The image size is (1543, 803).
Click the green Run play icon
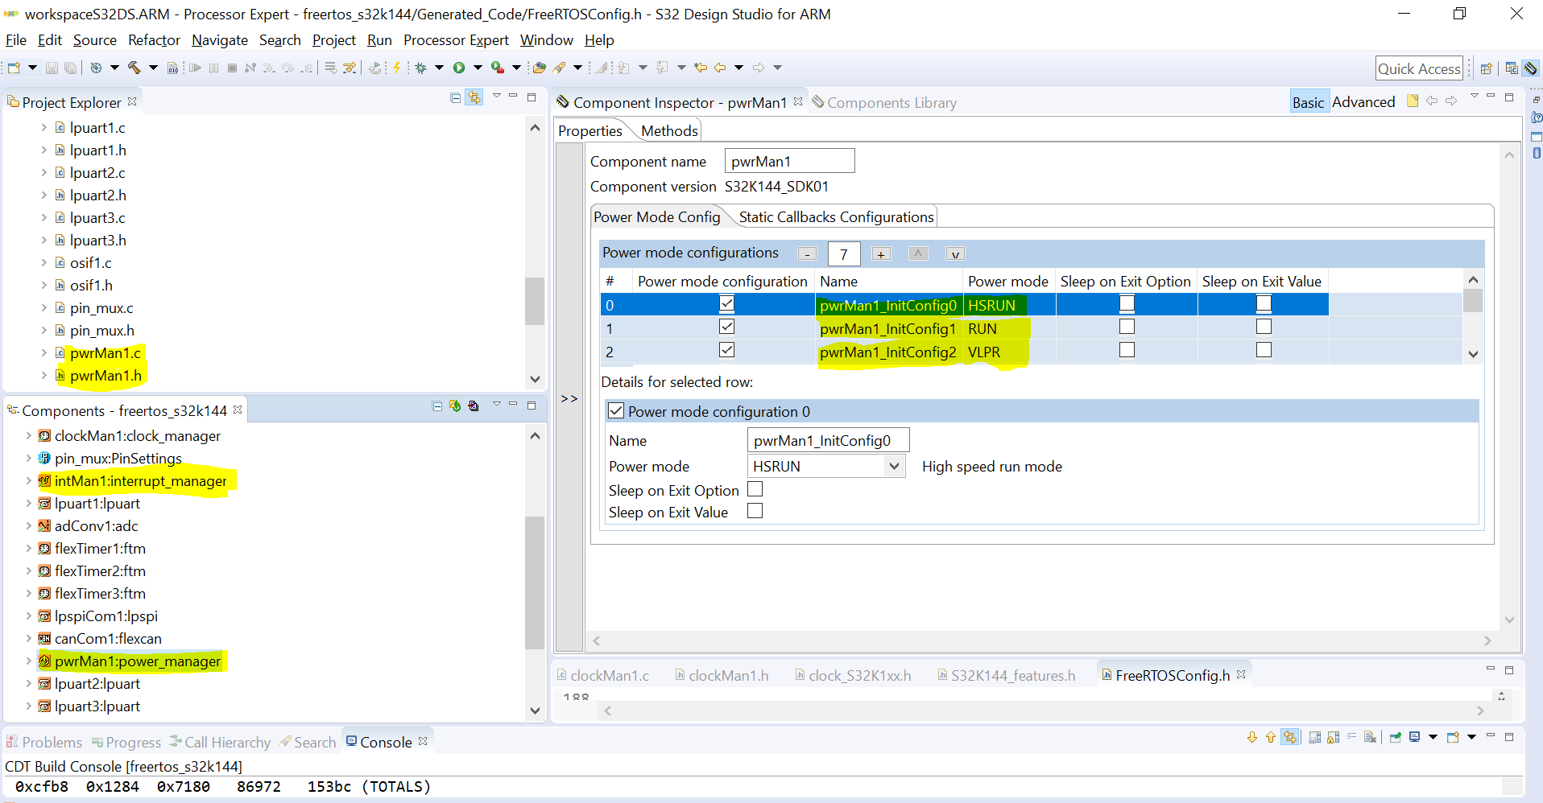click(459, 68)
